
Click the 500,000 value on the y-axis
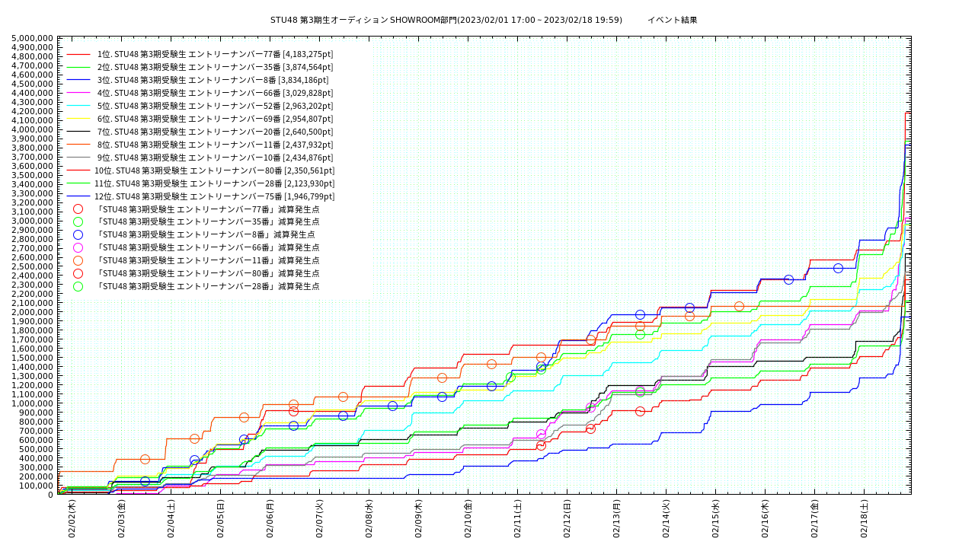(37, 449)
